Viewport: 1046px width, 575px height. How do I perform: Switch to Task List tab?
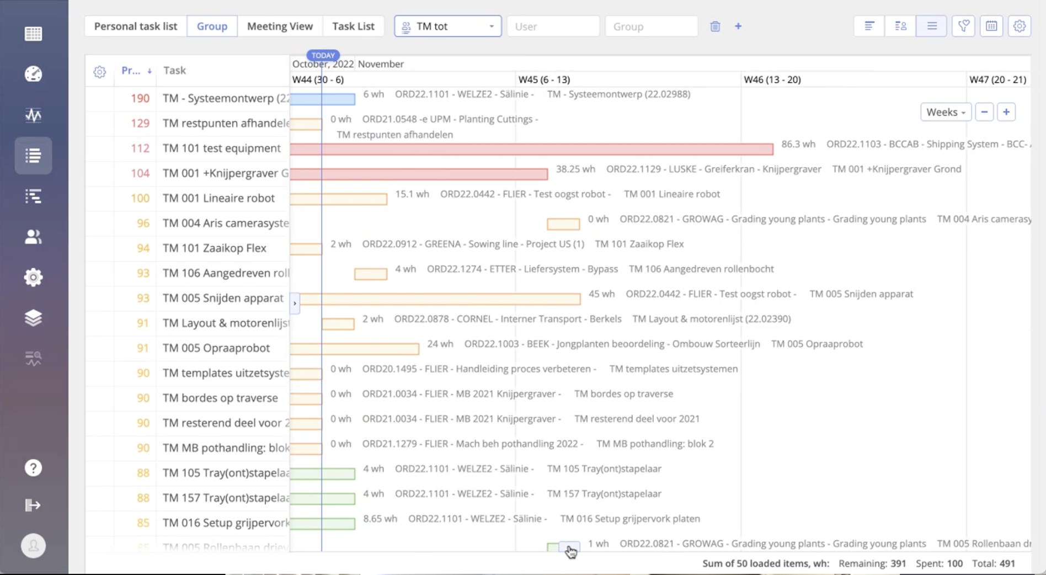(353, 26)
